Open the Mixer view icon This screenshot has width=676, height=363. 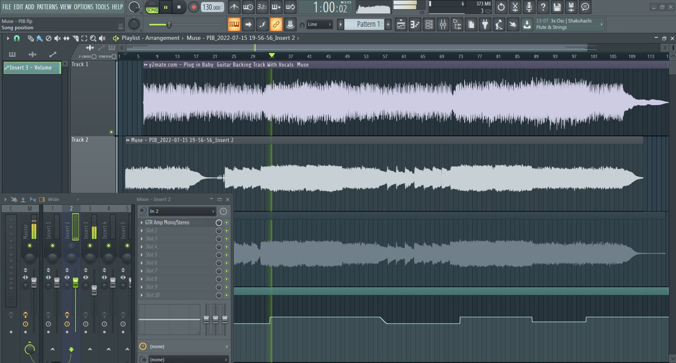click(x=443, y=25)
